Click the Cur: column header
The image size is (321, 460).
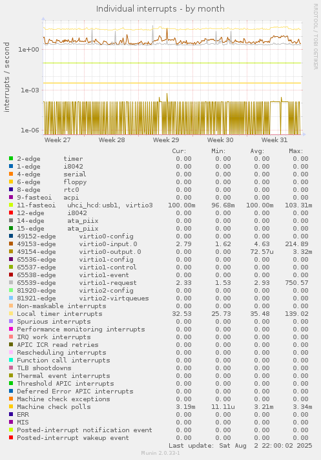179,151
